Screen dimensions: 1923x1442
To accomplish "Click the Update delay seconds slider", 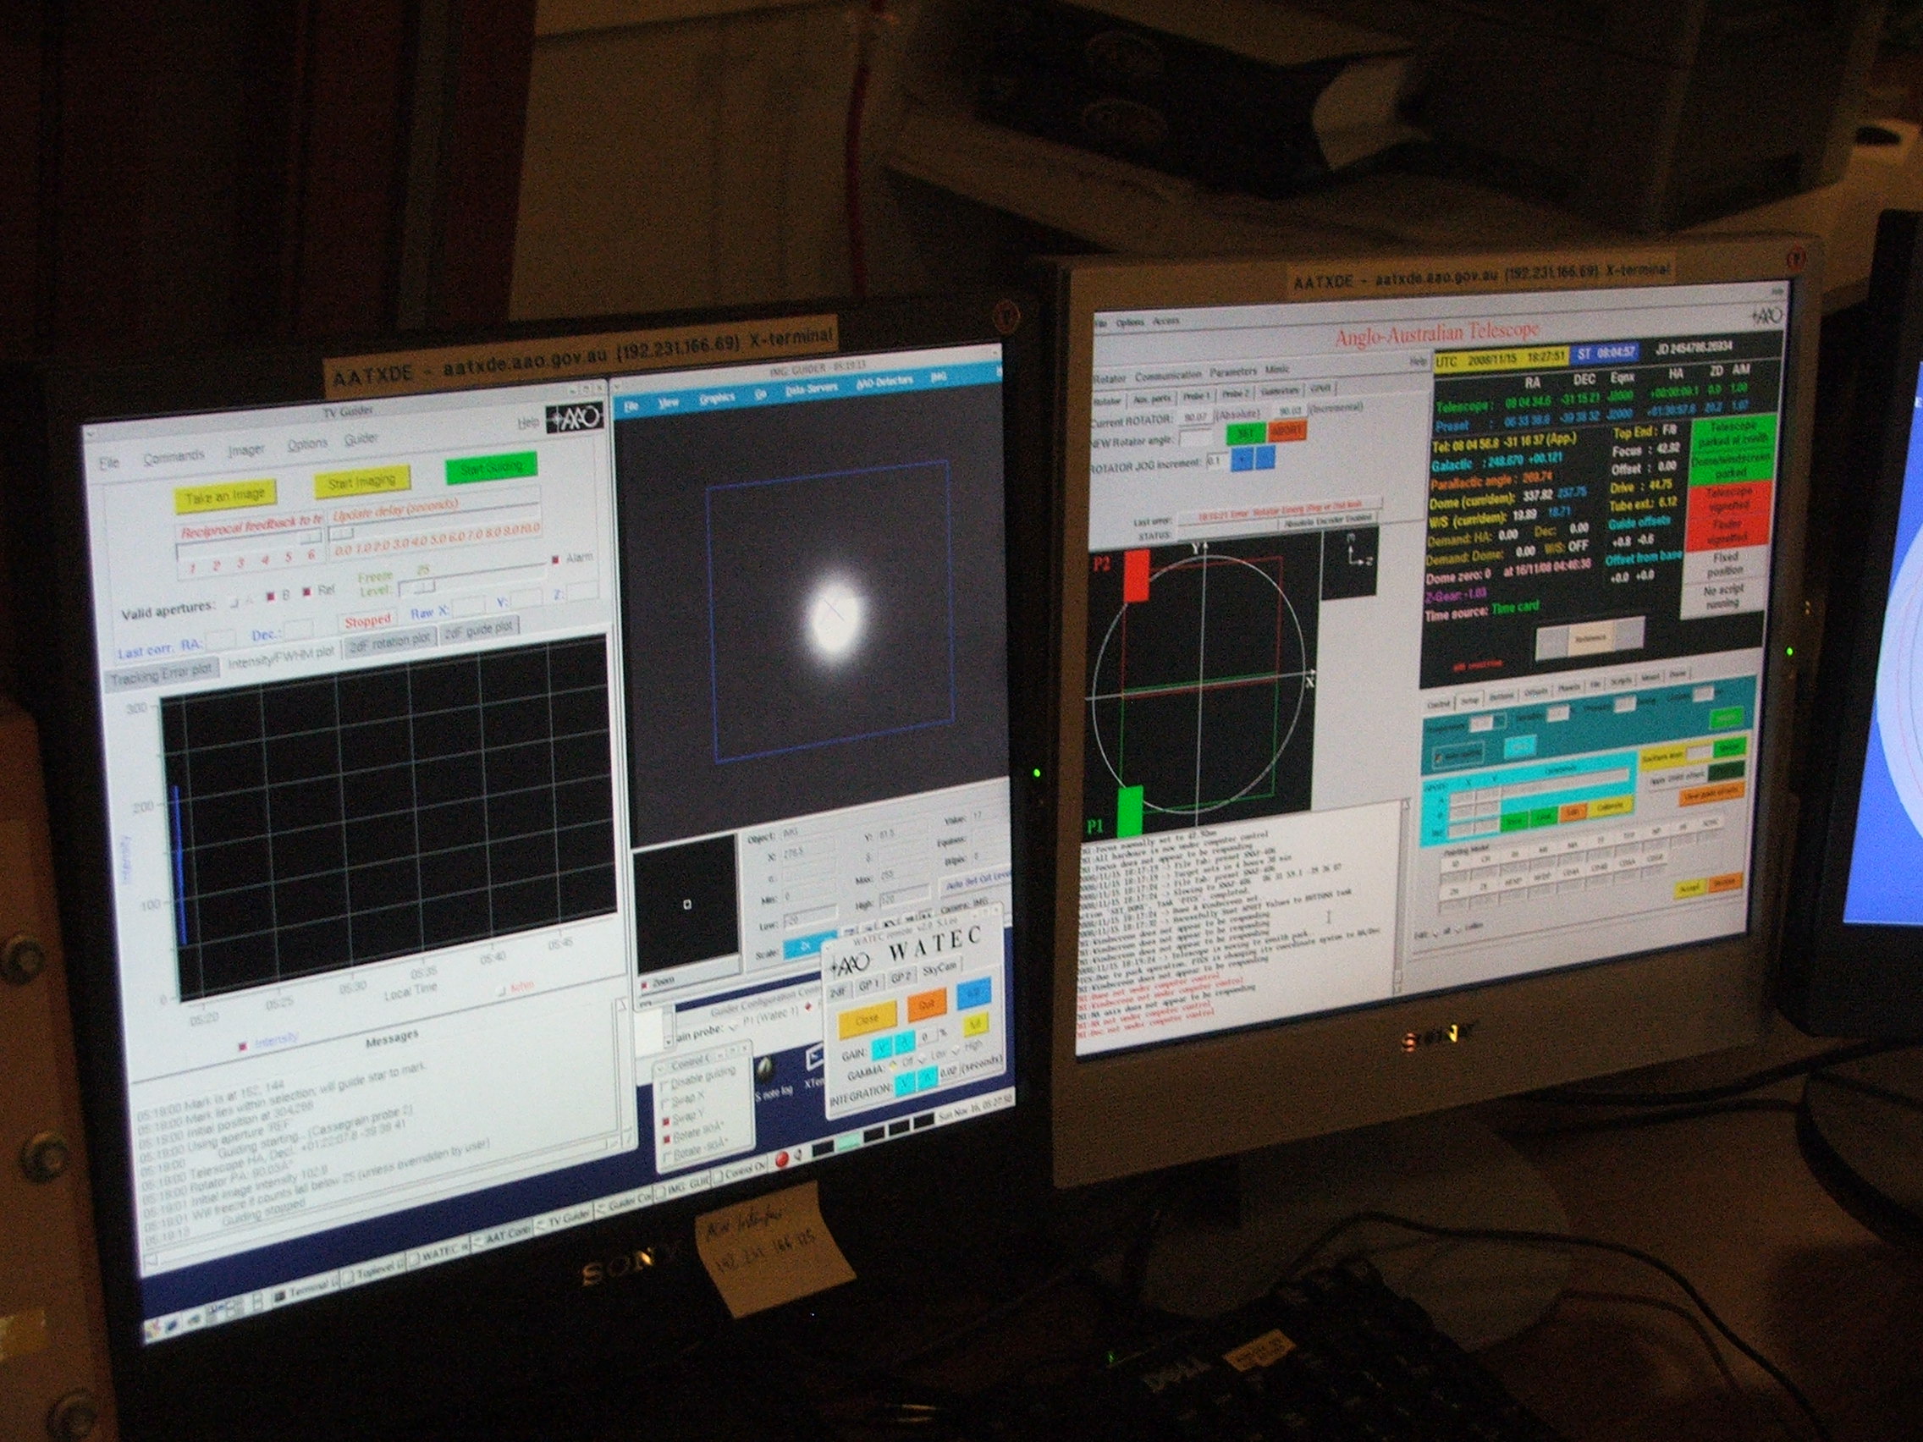I will [343, 532].
